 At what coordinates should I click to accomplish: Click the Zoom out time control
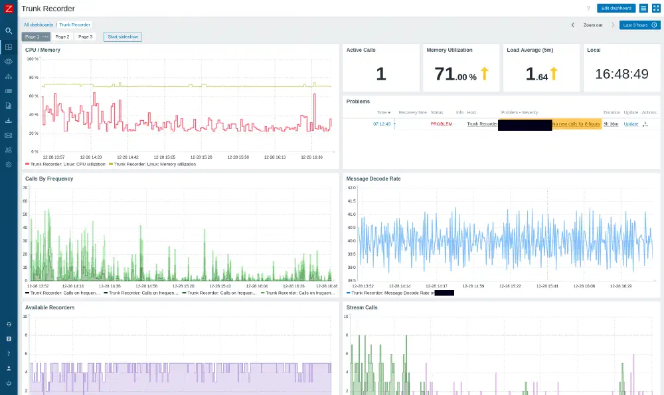(x=592, y=25)
